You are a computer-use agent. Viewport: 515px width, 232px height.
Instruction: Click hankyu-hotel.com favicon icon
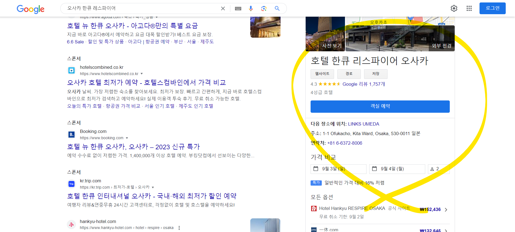click(x=72, y=225)
